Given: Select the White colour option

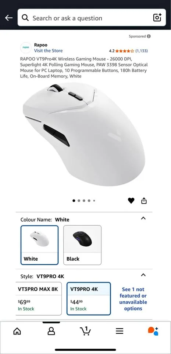Looking at the screenshot, I should pos(39,245).
